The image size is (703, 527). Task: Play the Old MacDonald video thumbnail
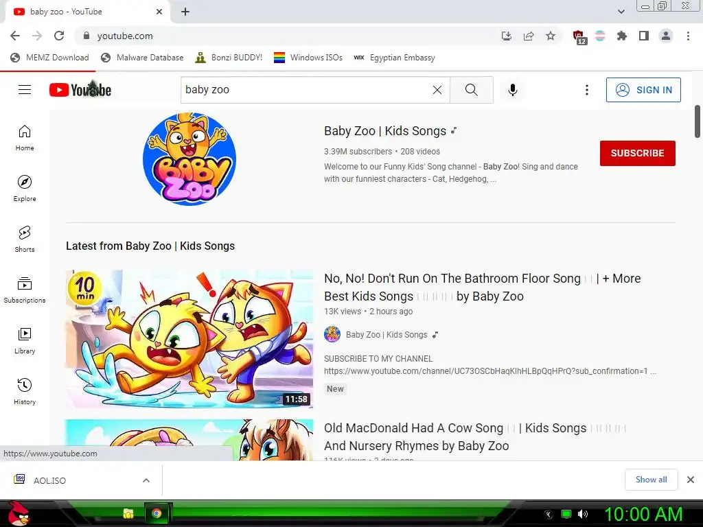(x=189, y=440)
